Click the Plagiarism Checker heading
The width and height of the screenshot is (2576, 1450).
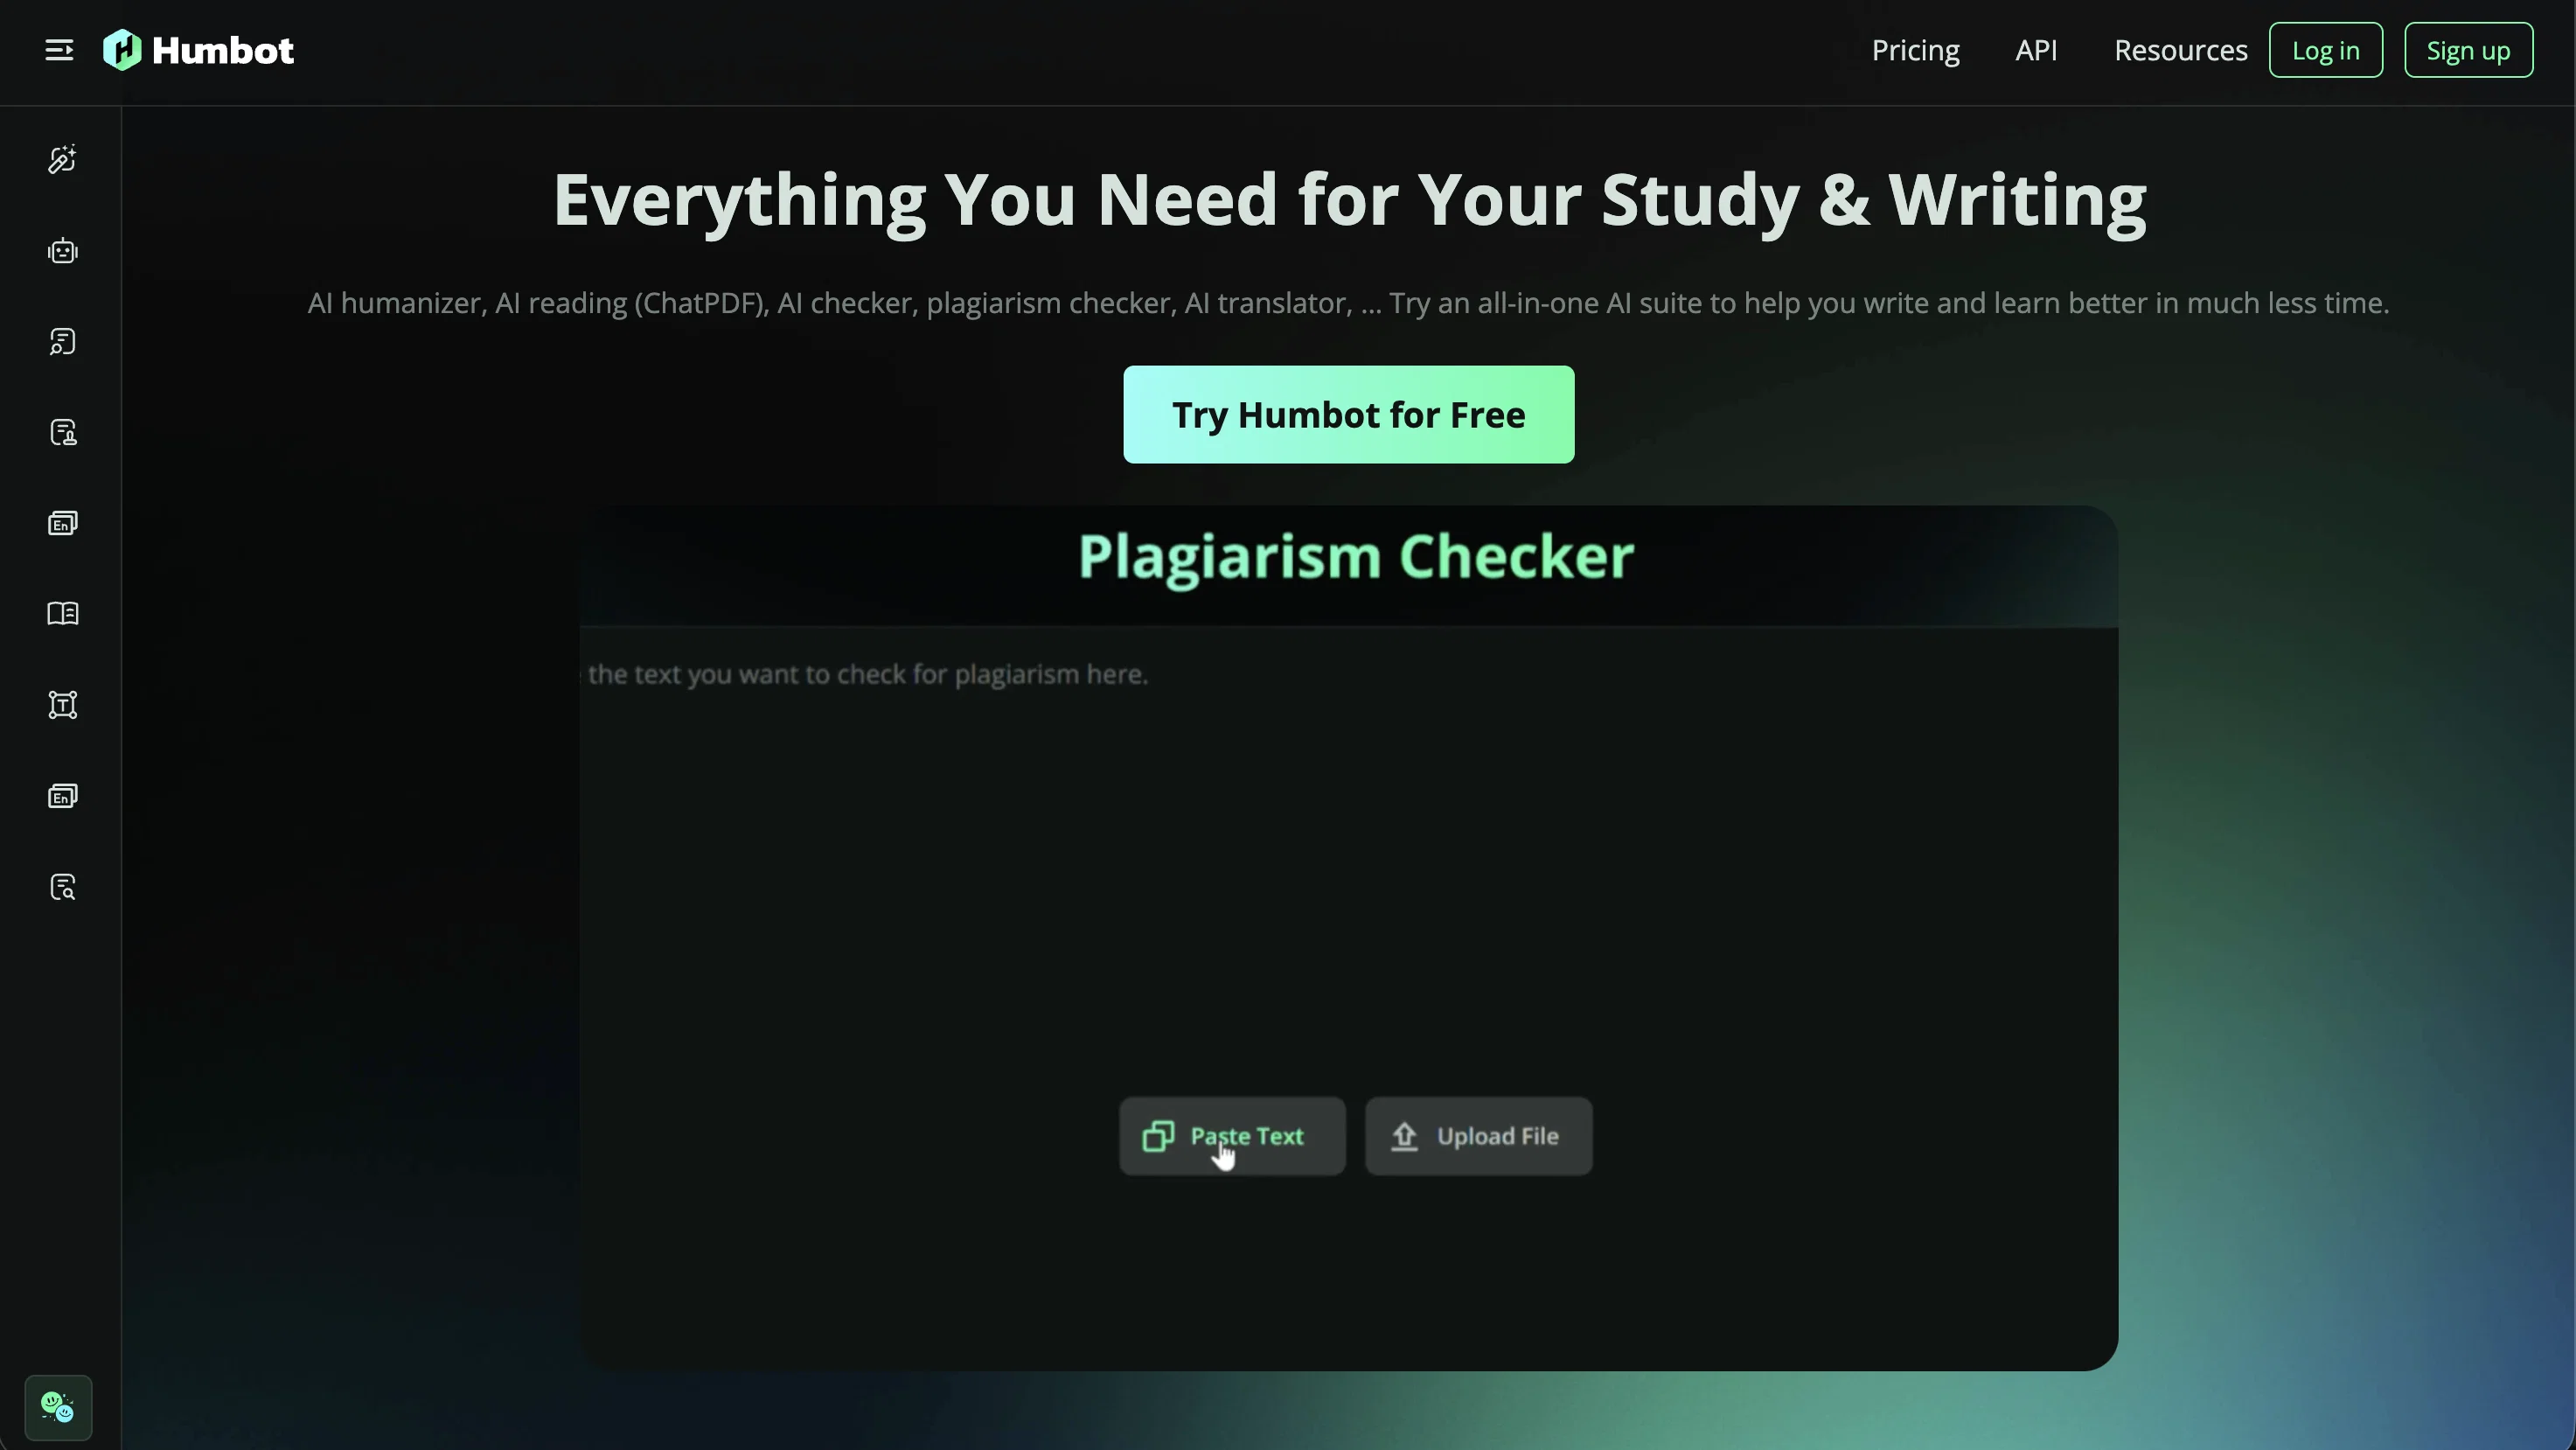(1355, 556)
